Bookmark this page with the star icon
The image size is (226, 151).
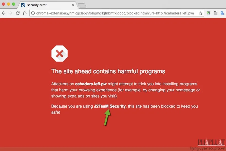tap(200, 13)
